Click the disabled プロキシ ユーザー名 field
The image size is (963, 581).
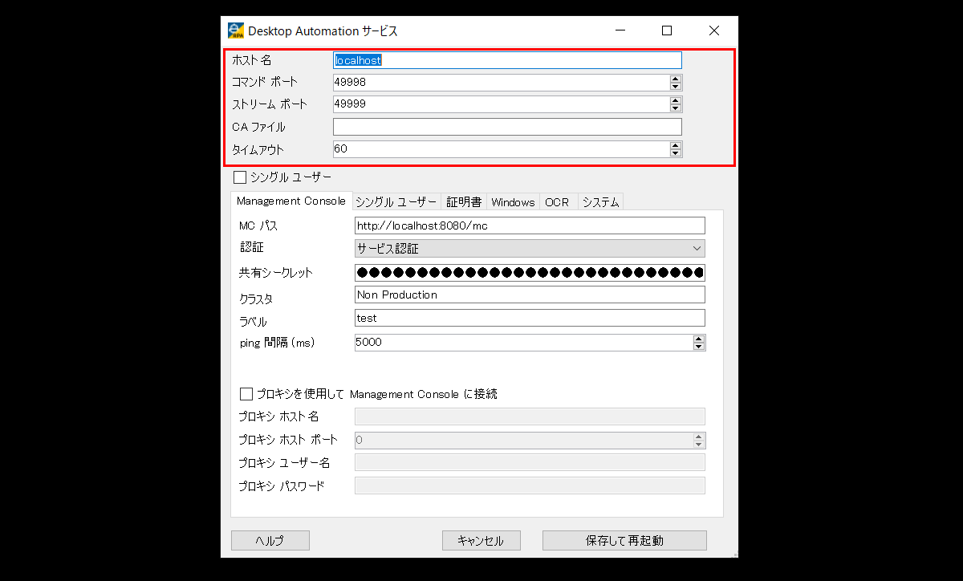(x=530, y=462)
